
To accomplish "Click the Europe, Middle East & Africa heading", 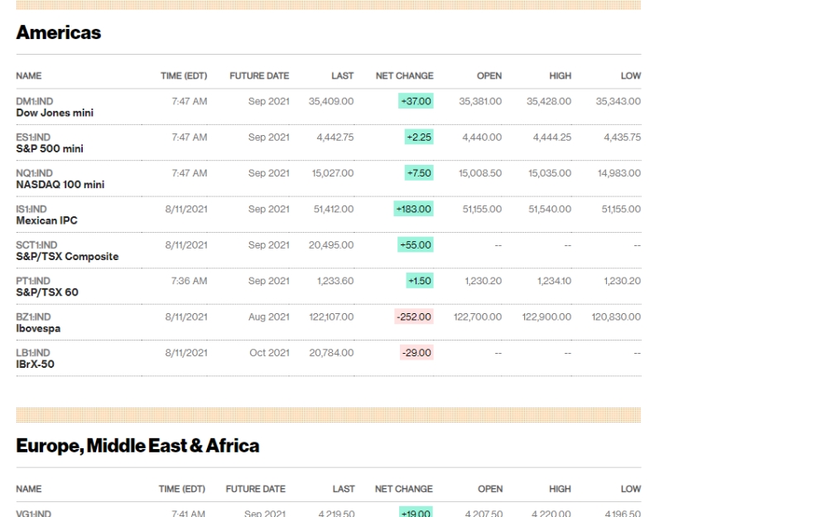I will click(137, 446).
